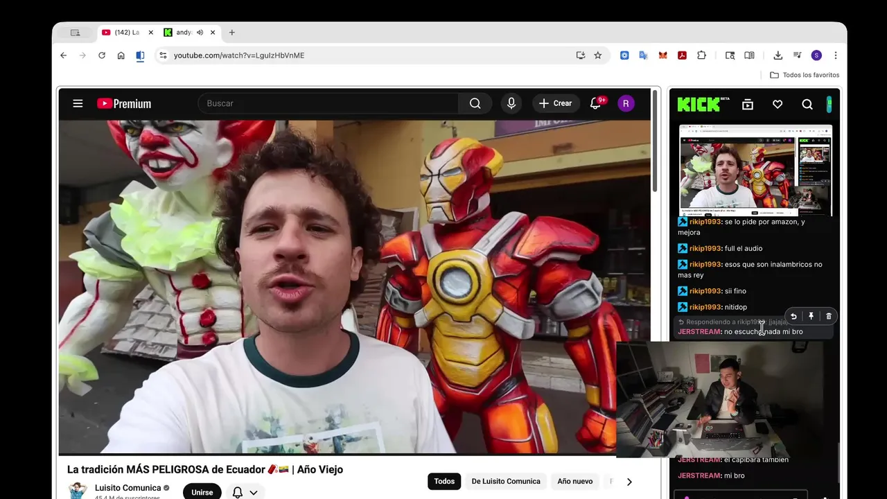This screenshot has width=887, height=499.
Task: Open the MetaMask fox extension
Action: (663, 55)
